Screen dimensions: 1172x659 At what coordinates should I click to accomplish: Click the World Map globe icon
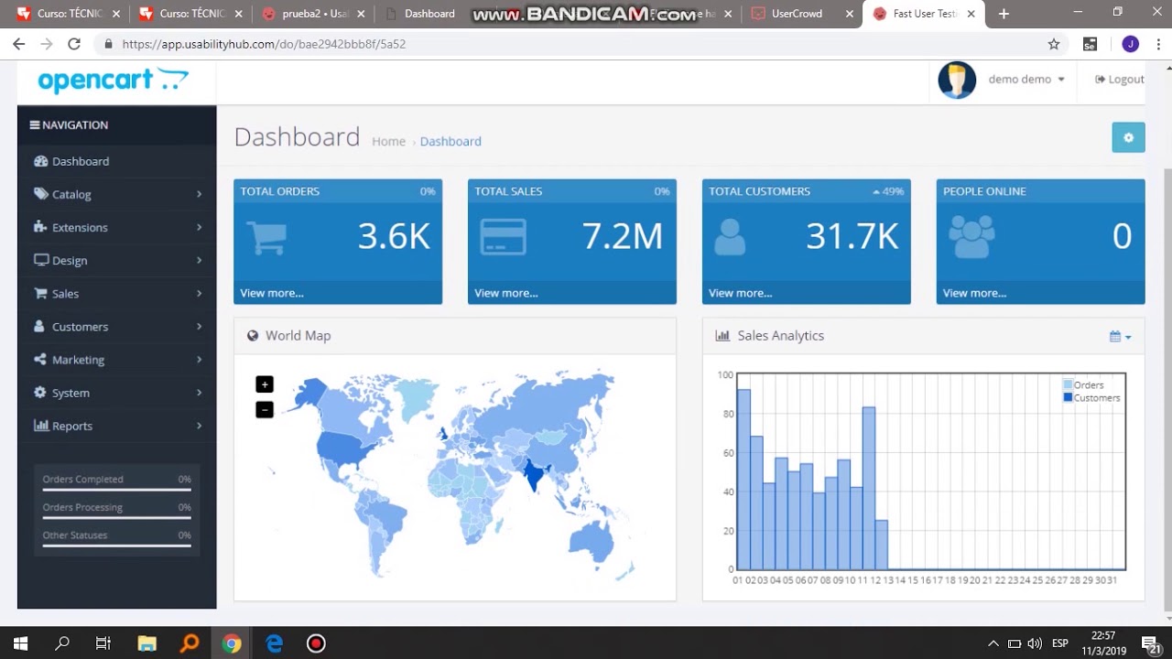coord(253,336)
